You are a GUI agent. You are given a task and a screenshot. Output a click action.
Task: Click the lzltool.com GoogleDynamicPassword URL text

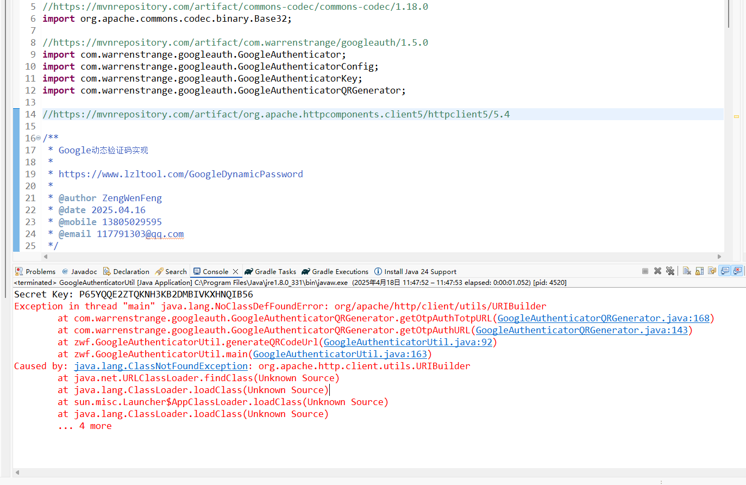point(181,174)
